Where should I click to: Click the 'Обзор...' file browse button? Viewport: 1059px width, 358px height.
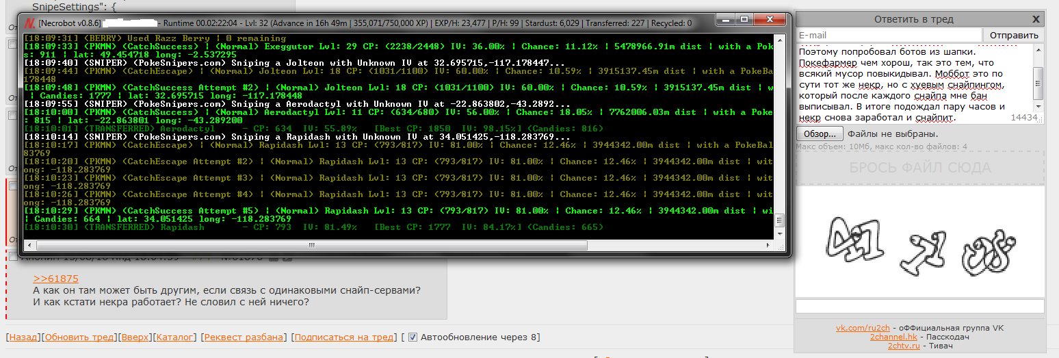coord(819,134)
